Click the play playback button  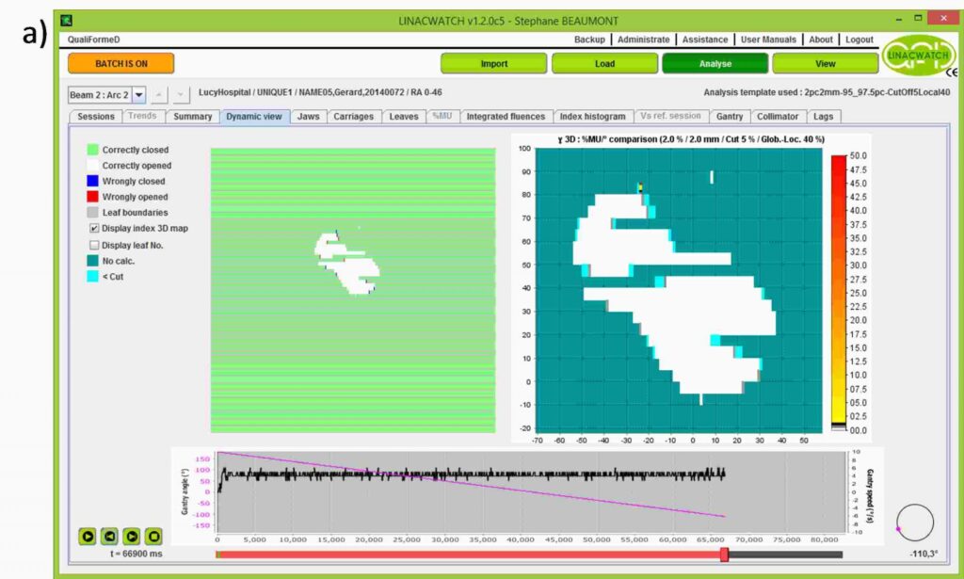pyautogui.click(x=88, y=537)
